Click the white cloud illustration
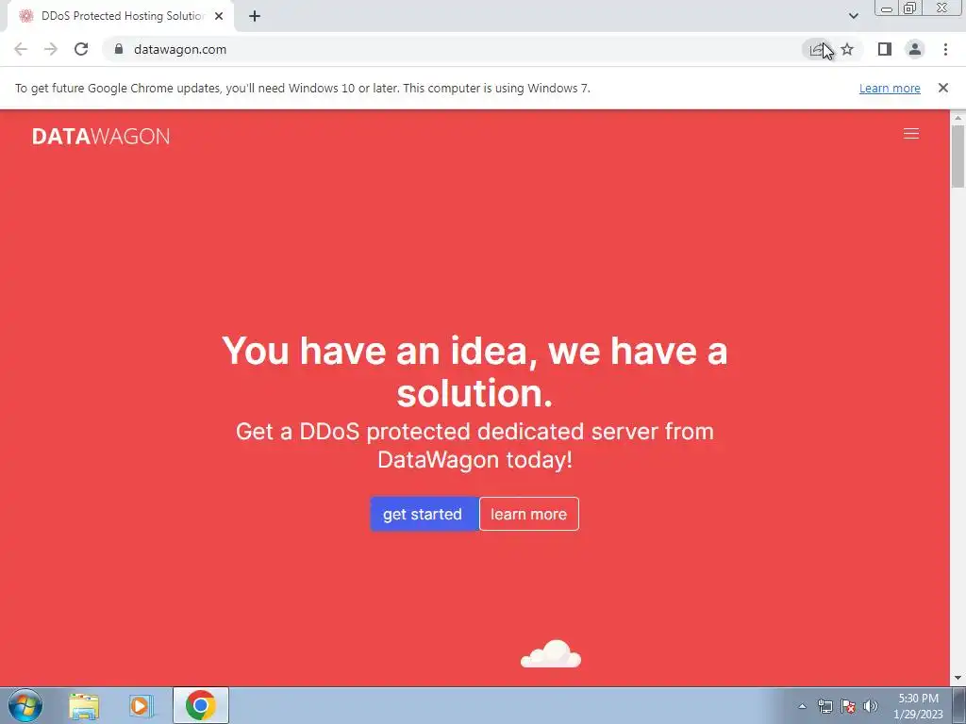The width and height of the screenshot is (966, 724). (551, 654)
